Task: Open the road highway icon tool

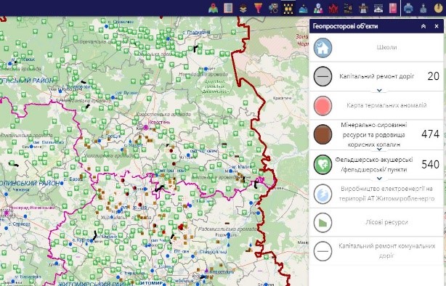Action: click(x=363, y=9)
